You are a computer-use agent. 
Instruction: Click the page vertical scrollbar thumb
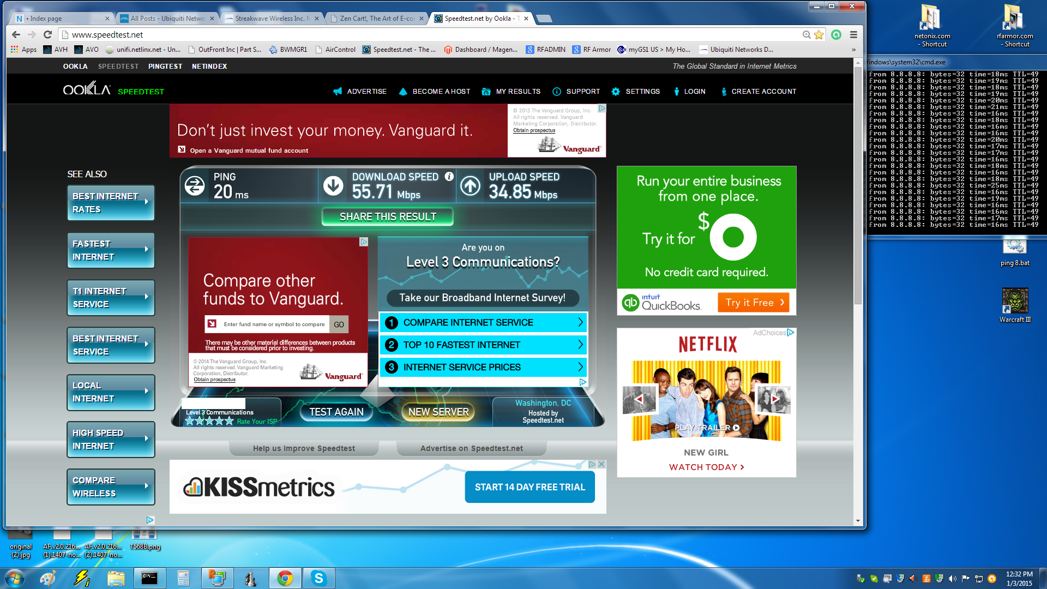coord(858,185)
